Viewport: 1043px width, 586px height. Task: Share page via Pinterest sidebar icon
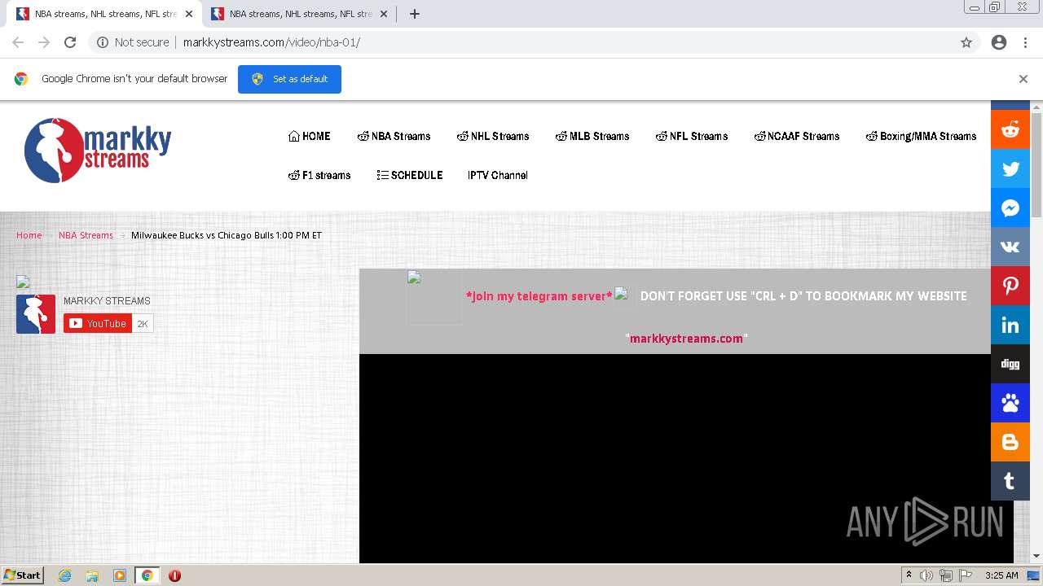(x=1010, y=286)
